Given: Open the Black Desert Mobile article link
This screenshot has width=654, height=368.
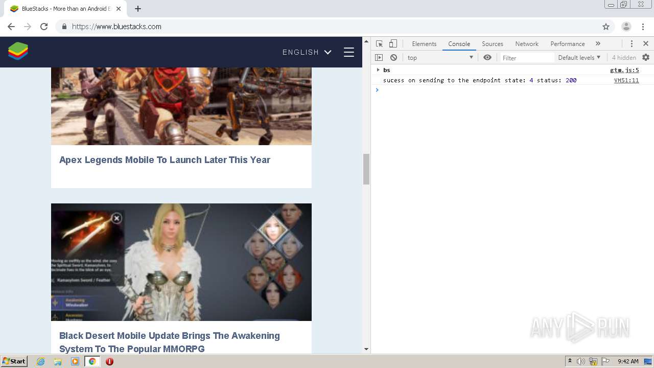Looking at the screenshot, I should coord(170,342).
